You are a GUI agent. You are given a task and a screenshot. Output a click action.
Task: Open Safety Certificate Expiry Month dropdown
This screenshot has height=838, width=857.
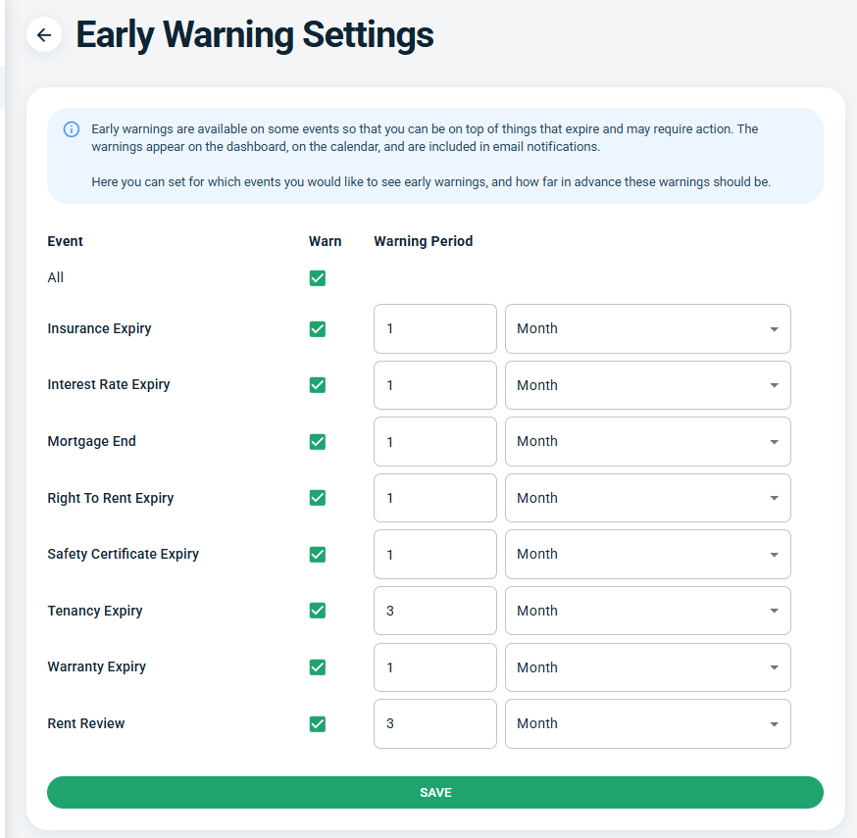[x=648, y=555]
